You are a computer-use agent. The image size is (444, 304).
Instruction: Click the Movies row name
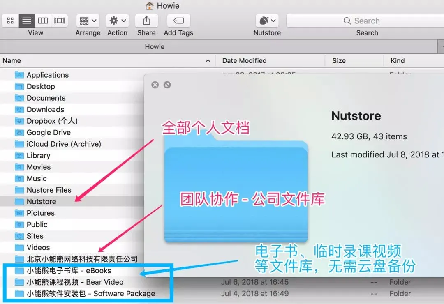39,167
